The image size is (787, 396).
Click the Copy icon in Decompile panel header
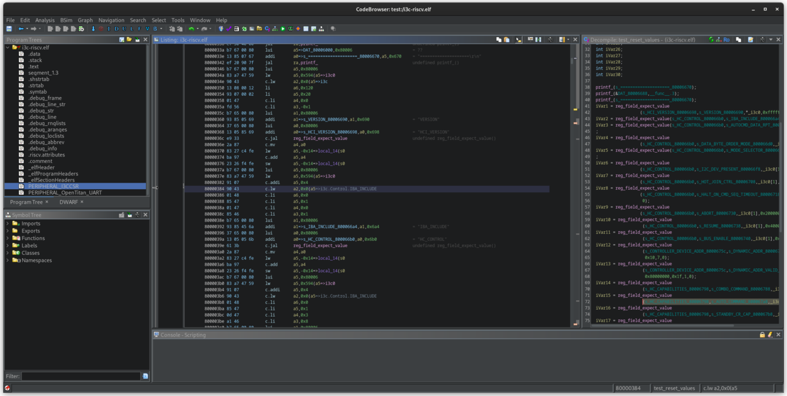738,40
